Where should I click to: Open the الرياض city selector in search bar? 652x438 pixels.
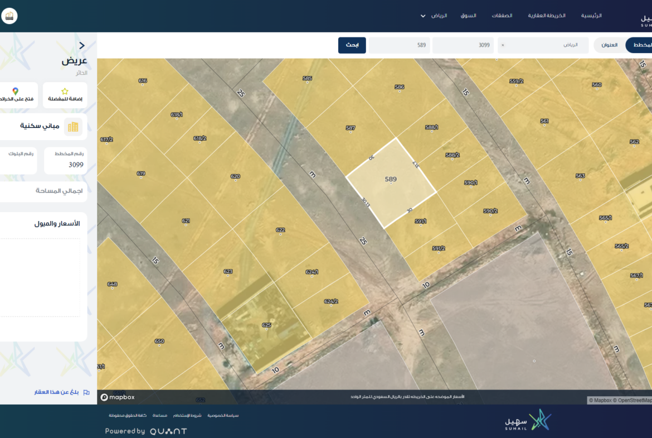click(x=543, y=45)
